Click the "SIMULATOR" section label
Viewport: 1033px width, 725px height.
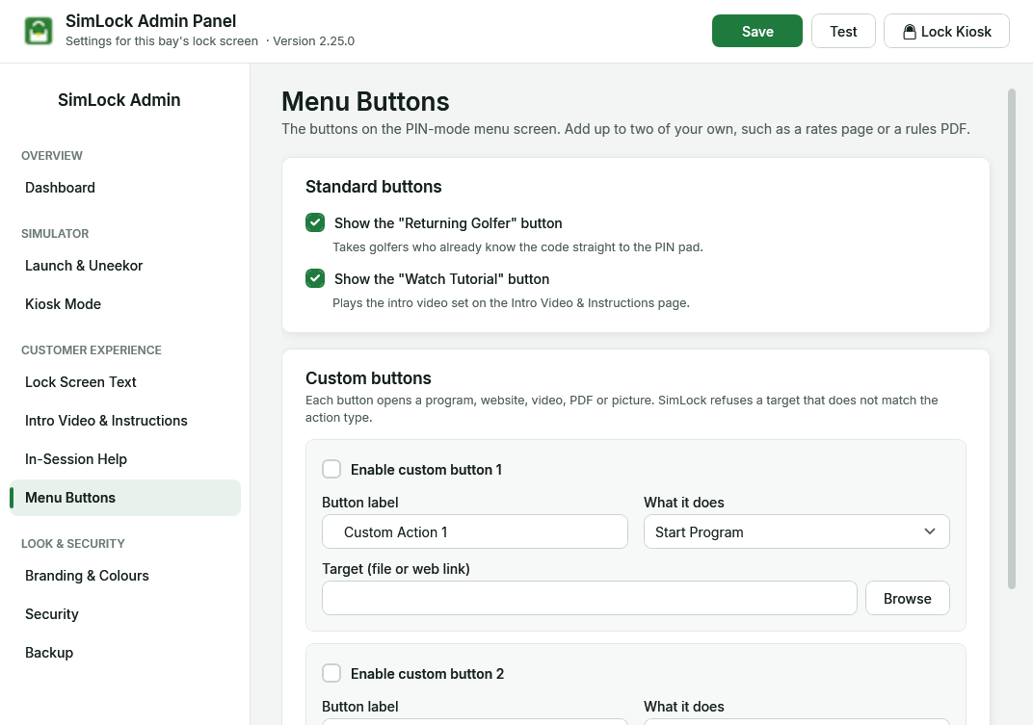click(55, 234)
